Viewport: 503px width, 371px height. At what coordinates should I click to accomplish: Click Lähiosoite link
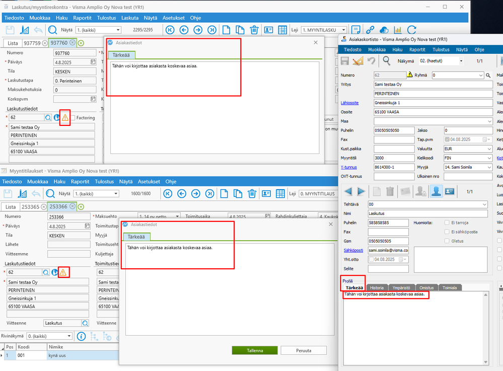coord(349,103)
